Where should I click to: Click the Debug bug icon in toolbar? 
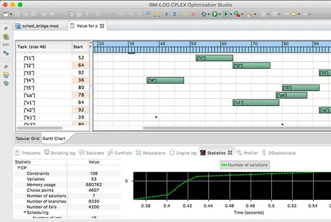click(205, 14)
